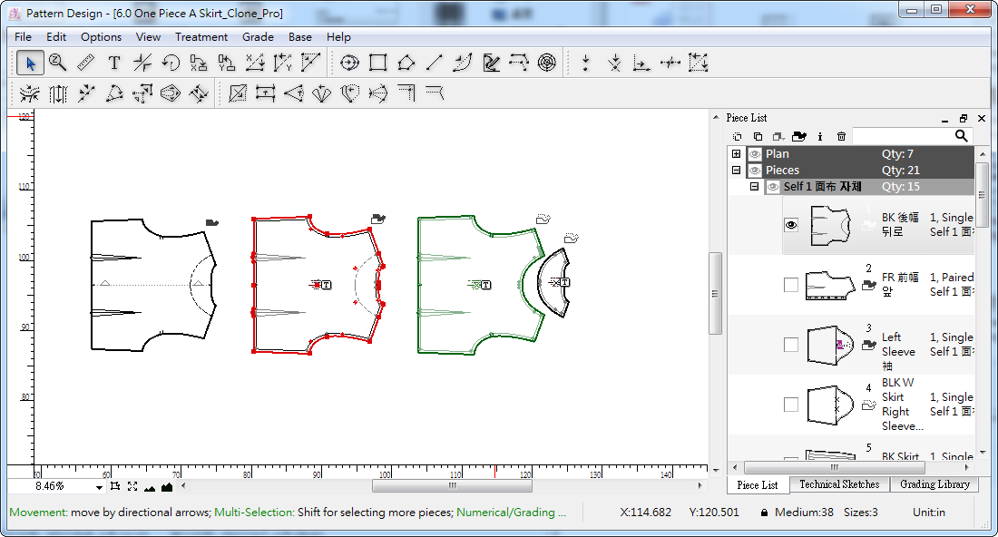Collapse the Pieces tree group

pos(736,170)
